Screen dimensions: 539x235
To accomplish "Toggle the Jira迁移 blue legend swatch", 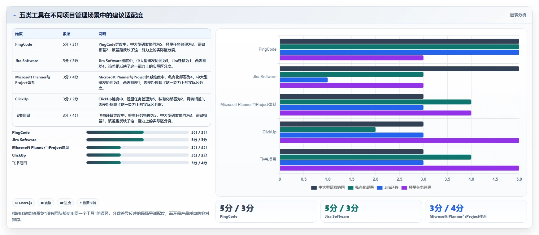I will (x=380, y=187).
